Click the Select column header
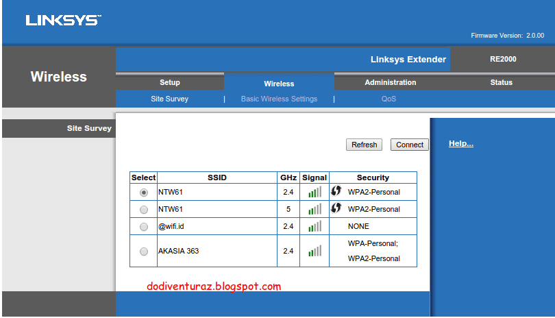The image size is (555, 318). (x=143, y=178)
